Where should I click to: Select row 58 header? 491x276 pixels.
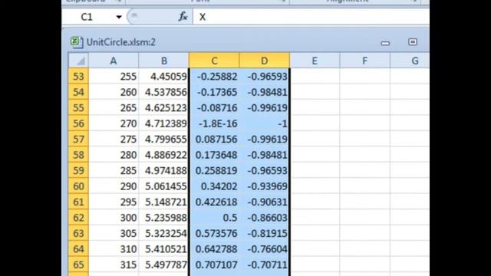click(x=78, y=155)
